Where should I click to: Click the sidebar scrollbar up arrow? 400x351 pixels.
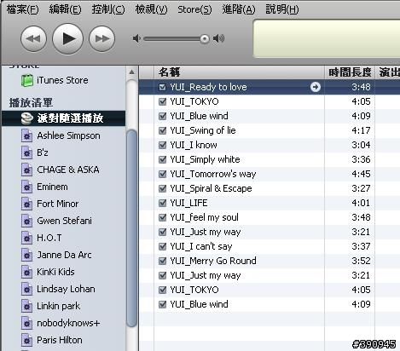131,72
